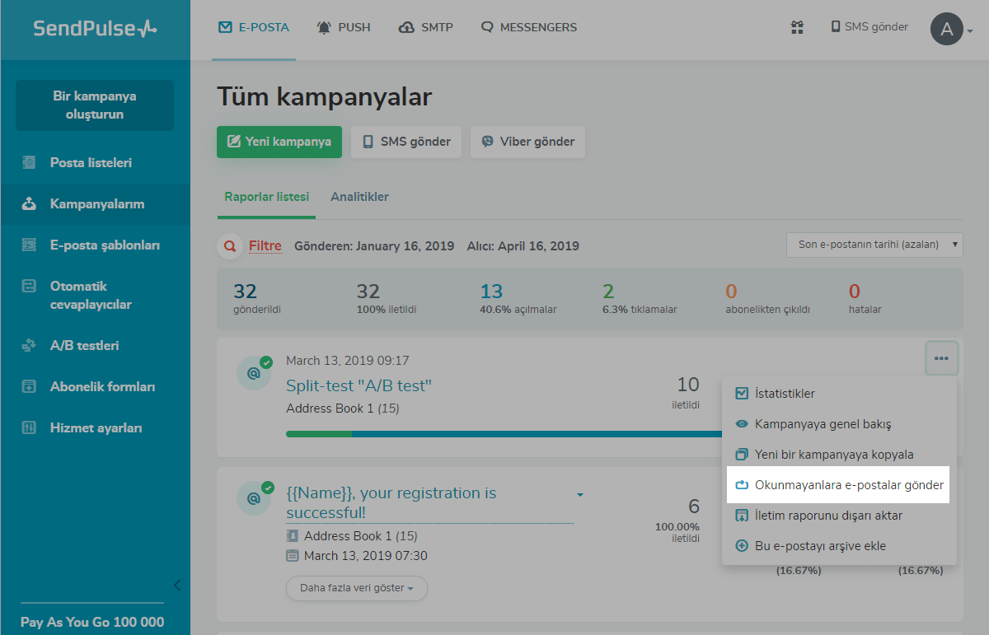
Task: Choose Okunmayanlara e-postalar gönder menu item
Action: coord(839,485)
